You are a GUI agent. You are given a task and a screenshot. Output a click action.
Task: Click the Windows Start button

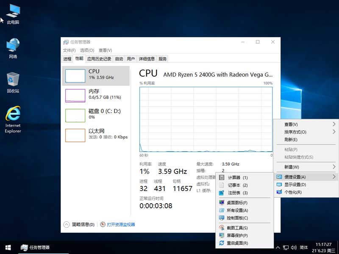pos(8,247)
